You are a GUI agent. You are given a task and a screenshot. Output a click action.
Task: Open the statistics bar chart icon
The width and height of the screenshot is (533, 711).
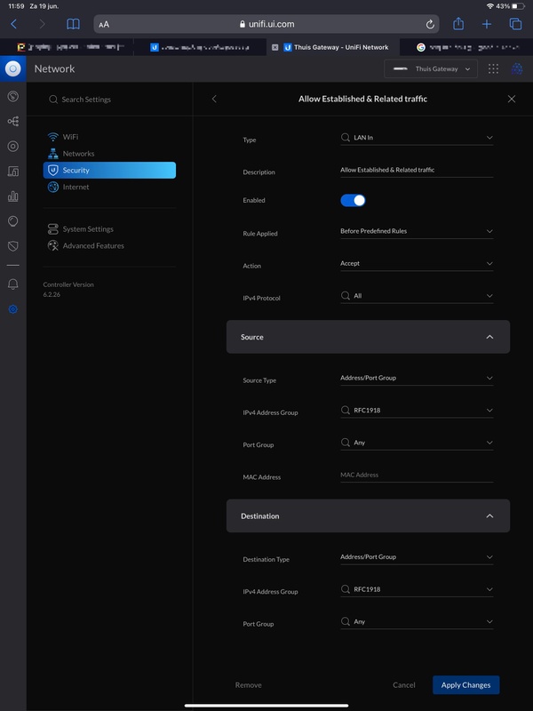tap(12, 196)
